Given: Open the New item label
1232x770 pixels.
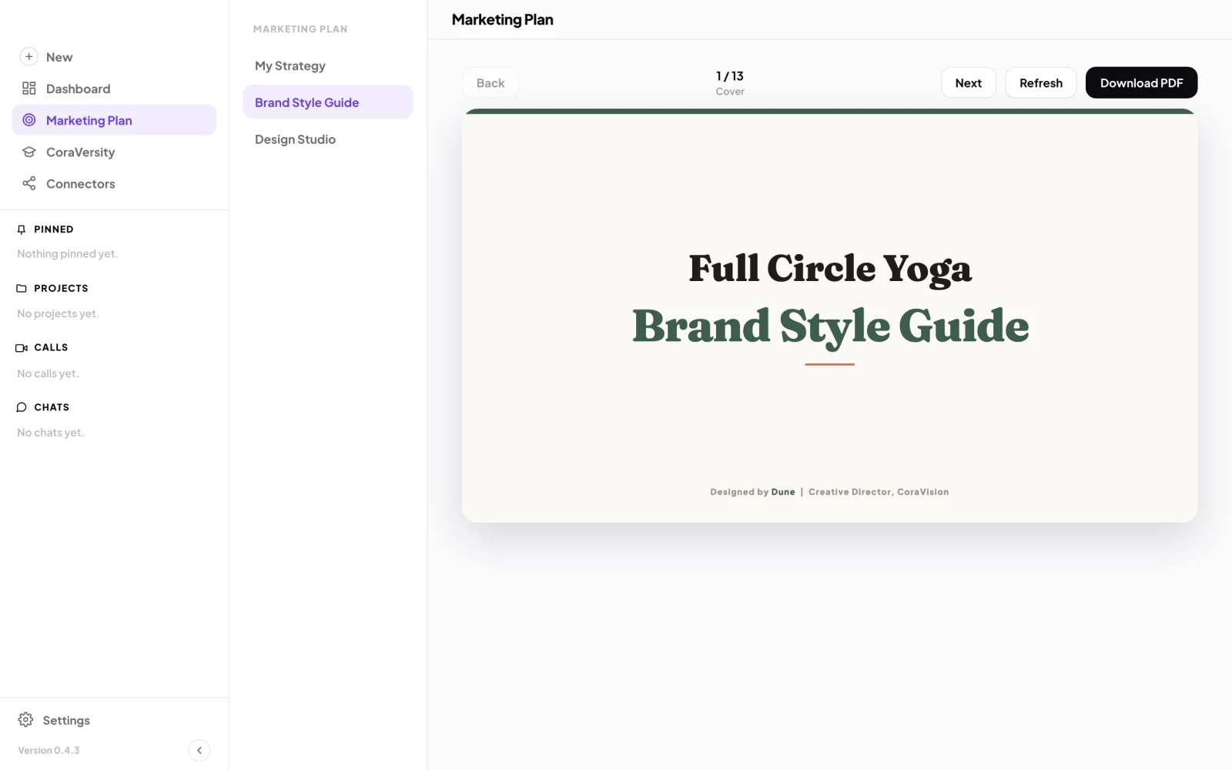Looking at the screenshot, I should coord(59,57).
